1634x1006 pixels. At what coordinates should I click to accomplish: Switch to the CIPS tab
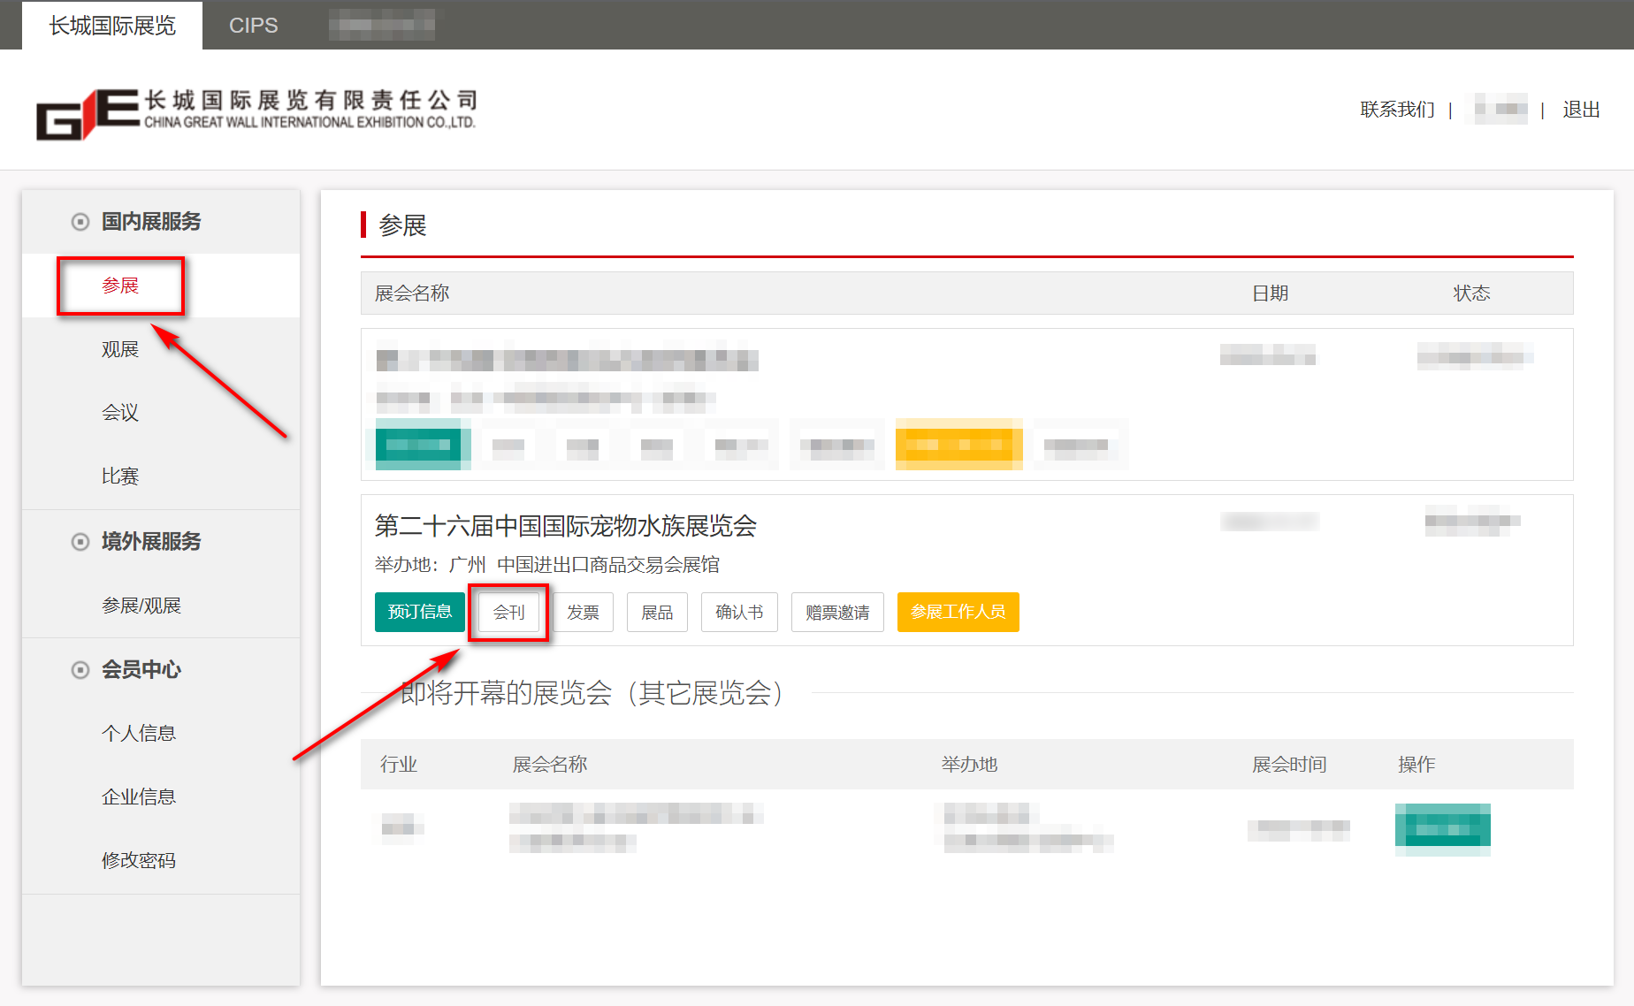click(254, 26)
